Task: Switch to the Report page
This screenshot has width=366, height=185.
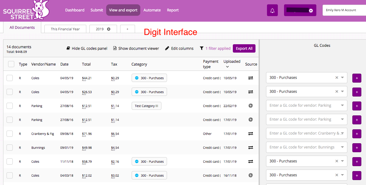Action: point(173,10)
